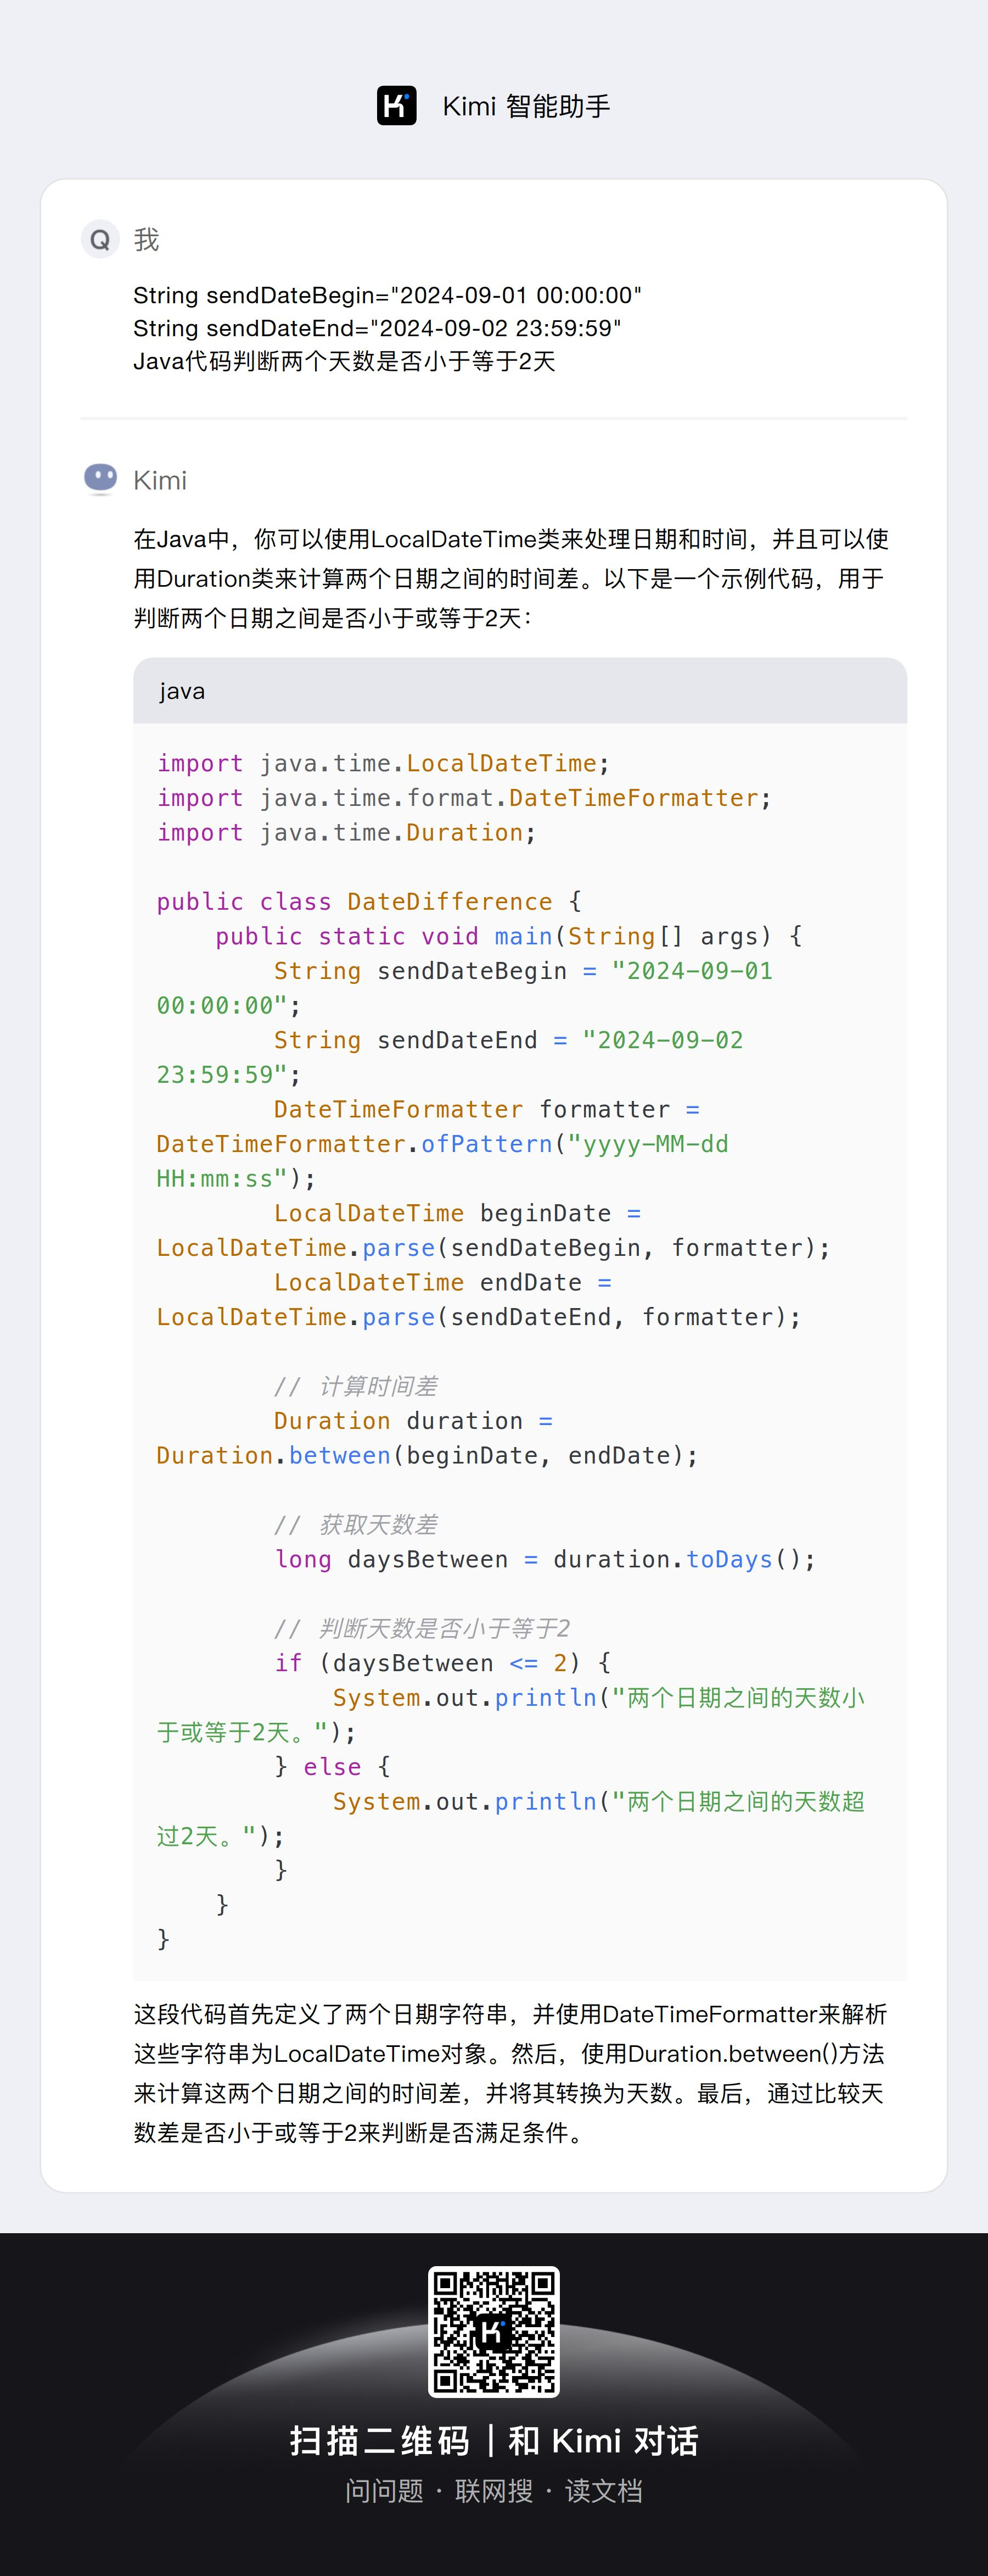Click the Kimi assistant avatar icon
Viewport: 988px width, 2576px height.
tap(100, 480)
